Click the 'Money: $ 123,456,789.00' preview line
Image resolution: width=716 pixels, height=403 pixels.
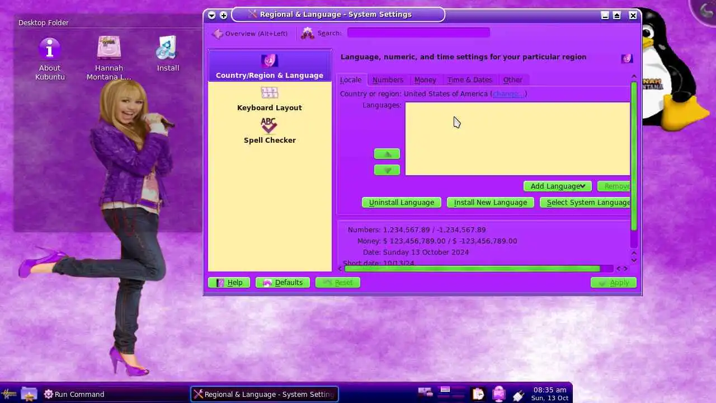[x=437, y=241]
